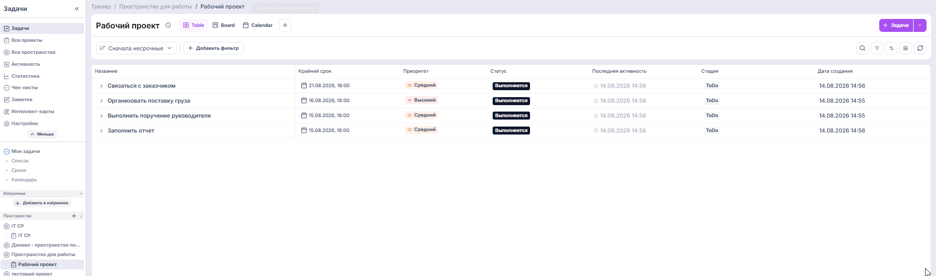The width and height of the screenshot is (936, 276).
Task: Open Все проекты in the sidebar
Action: 27,40
